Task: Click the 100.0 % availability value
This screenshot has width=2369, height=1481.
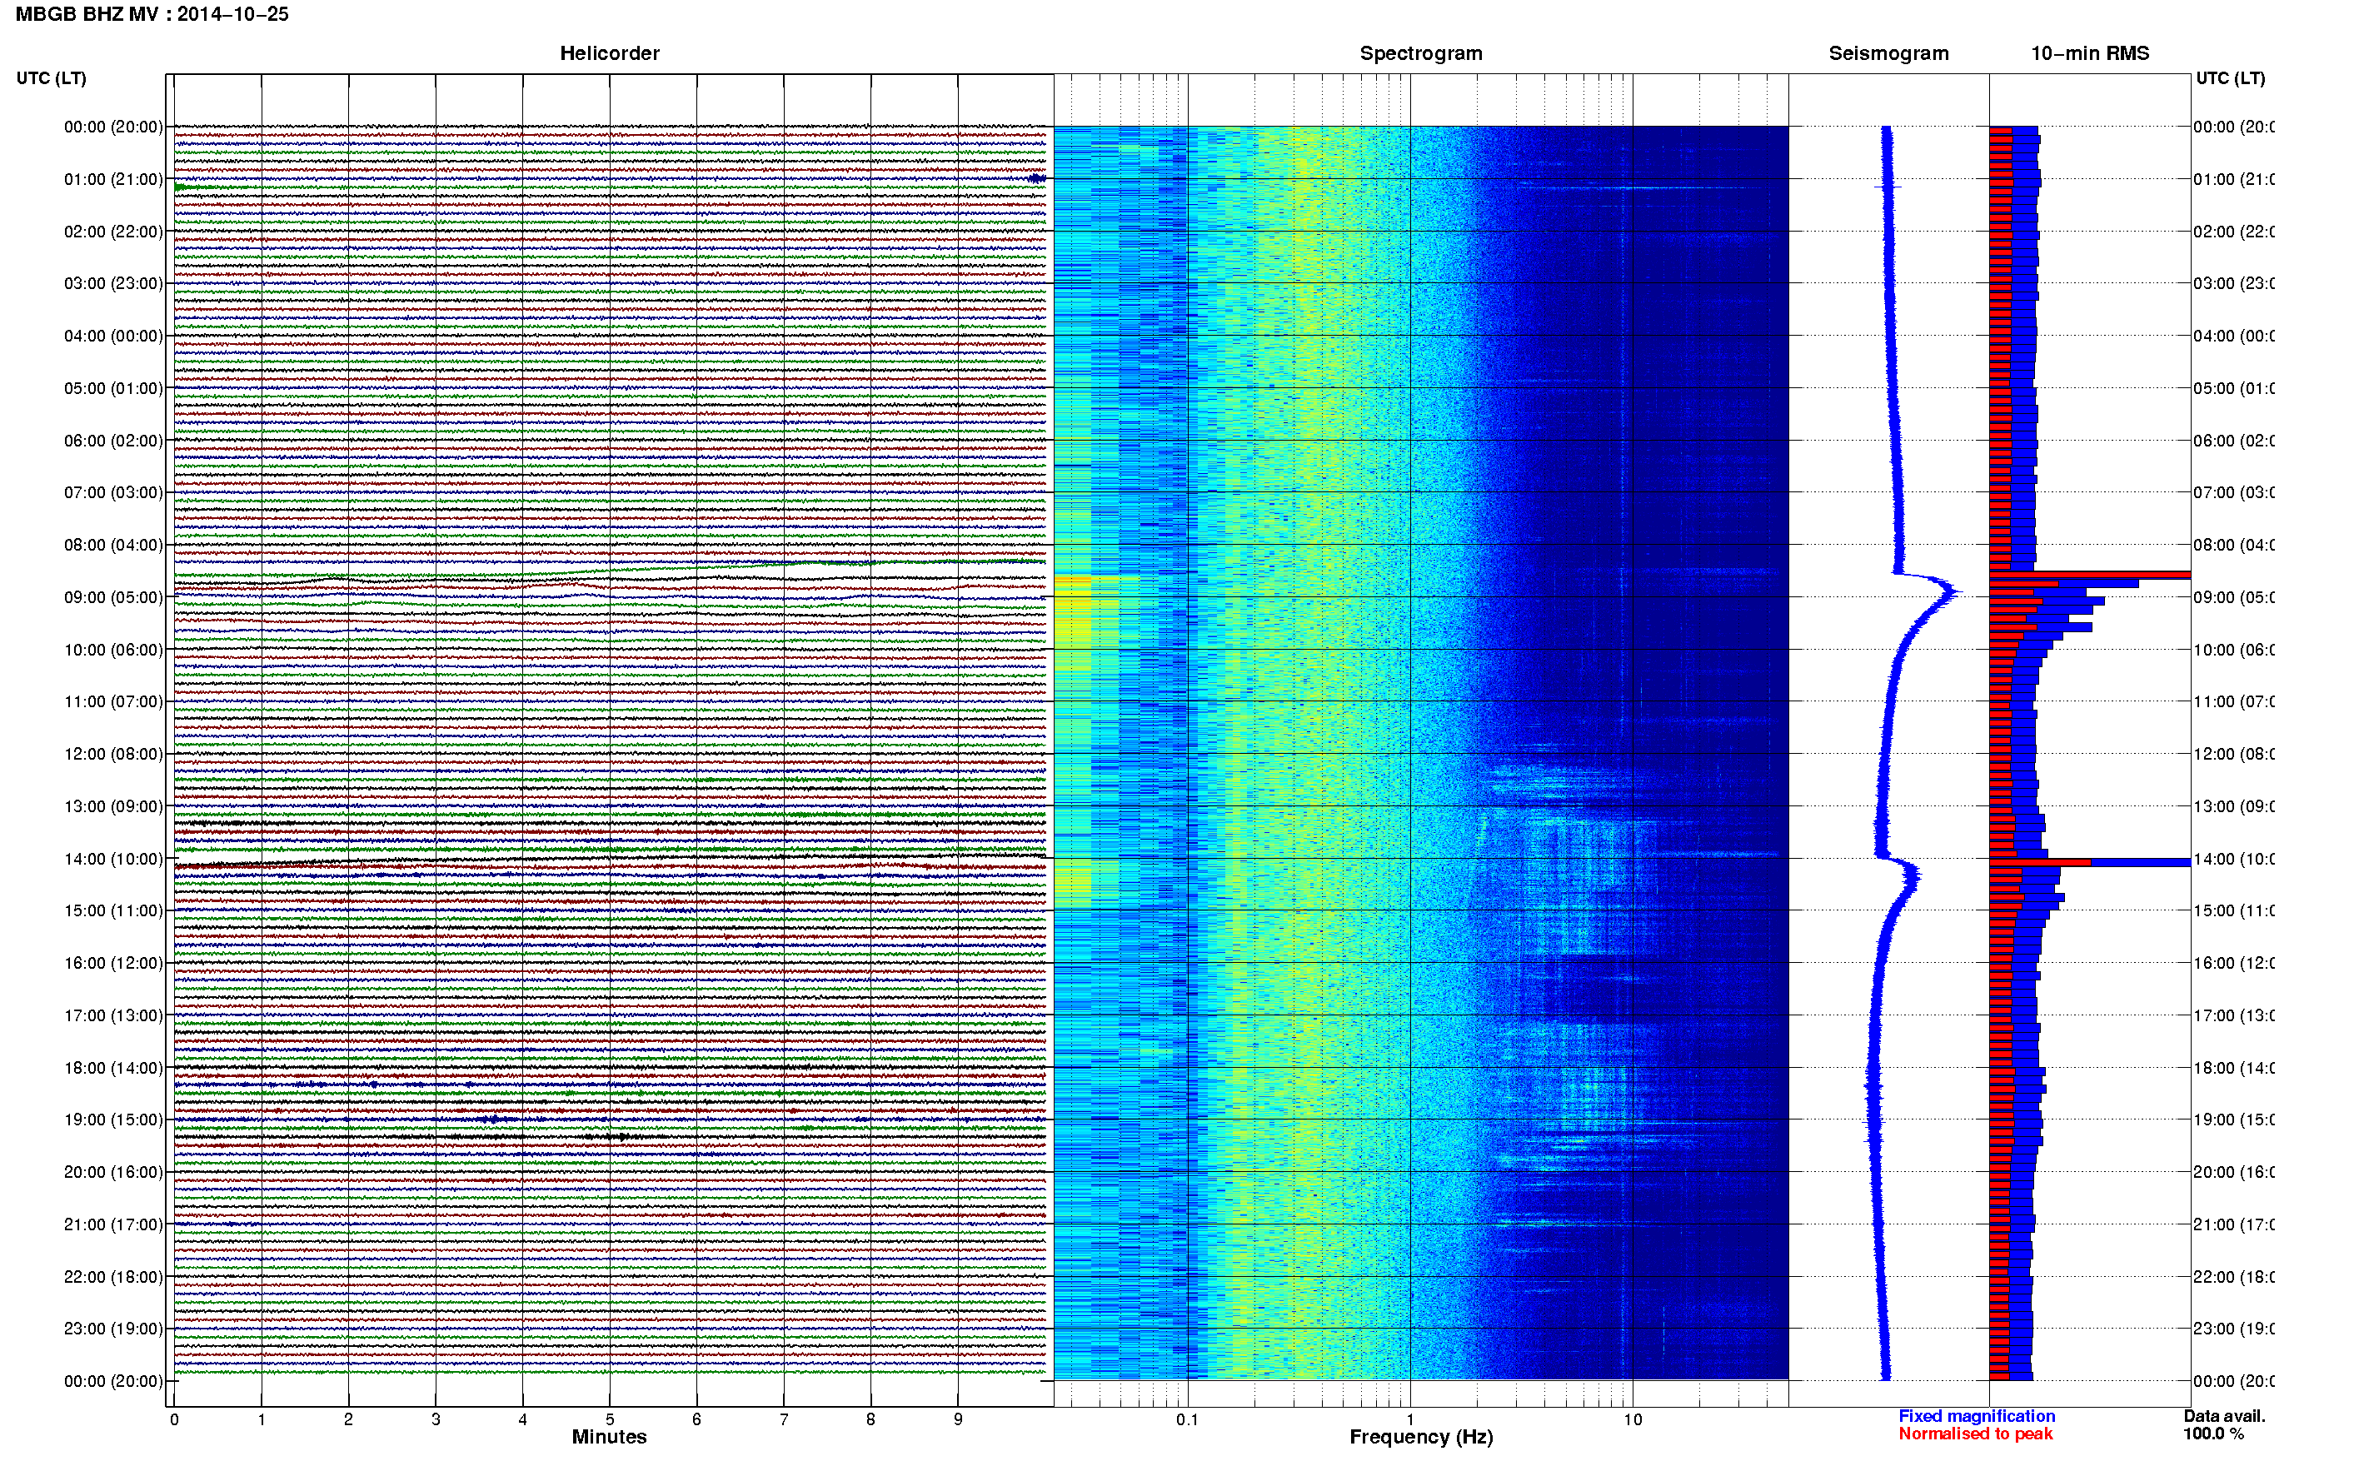Action: click(x=2213, y=1434)
